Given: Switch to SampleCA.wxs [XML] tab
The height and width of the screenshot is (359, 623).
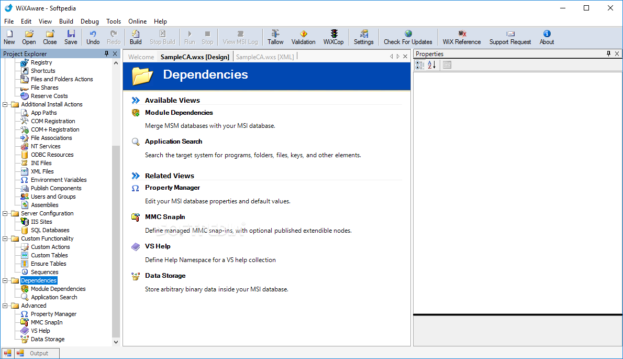Looking at the screenshot, I should (x=265, y=57).
